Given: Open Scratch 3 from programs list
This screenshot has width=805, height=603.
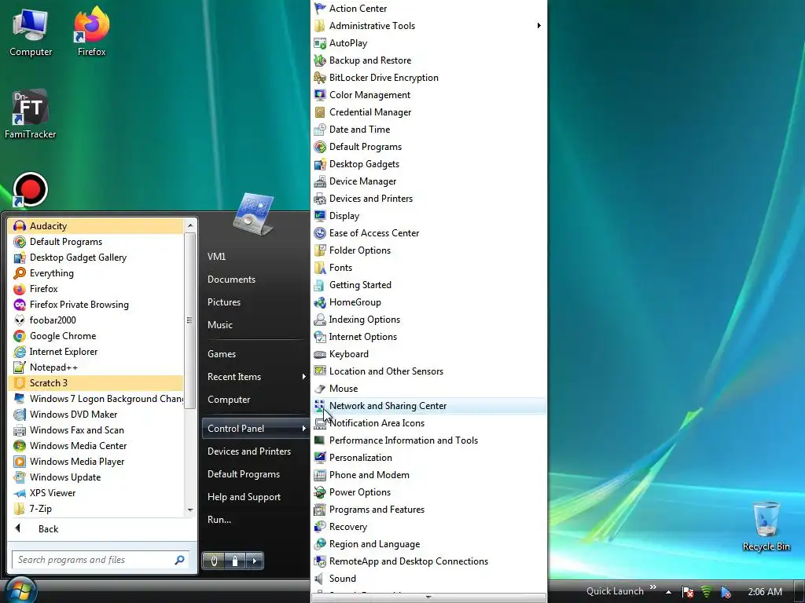Looking at the screenshot, I should pyautogui.click(x=96, y=383).
